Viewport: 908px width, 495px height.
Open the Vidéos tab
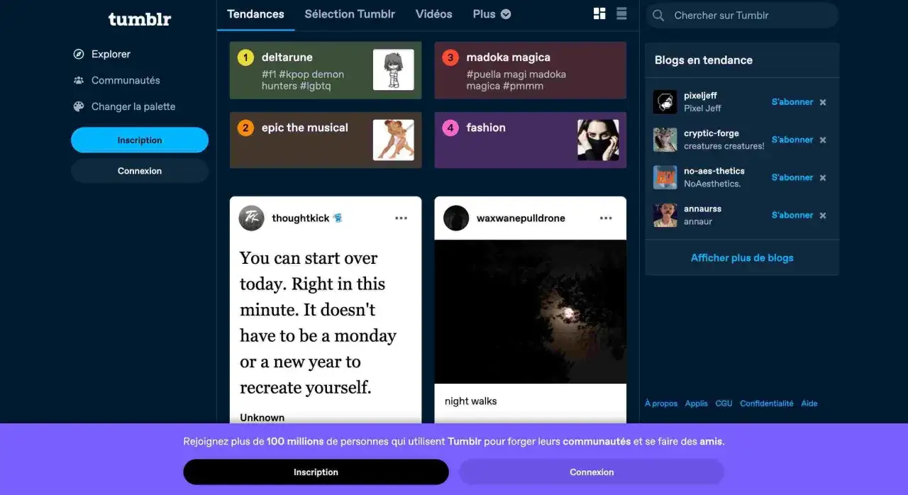[x=434, y=14]
